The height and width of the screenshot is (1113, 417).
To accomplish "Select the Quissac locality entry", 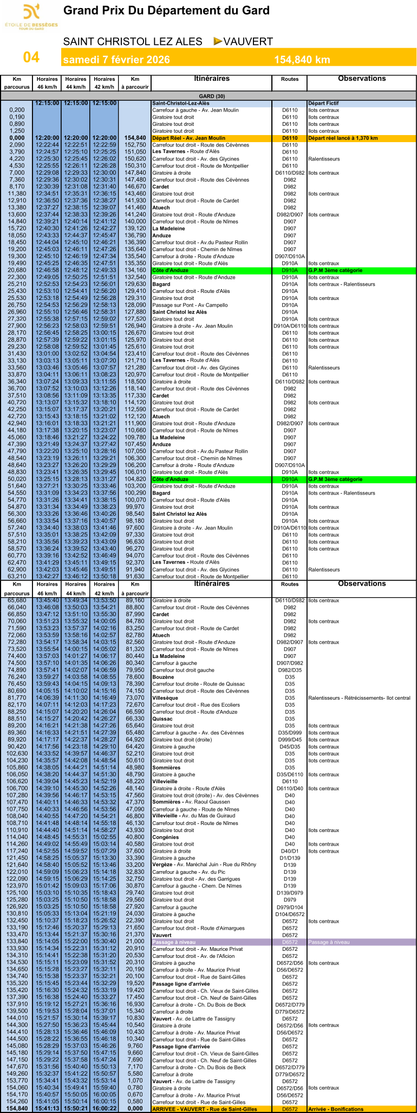I will (163, 719).
